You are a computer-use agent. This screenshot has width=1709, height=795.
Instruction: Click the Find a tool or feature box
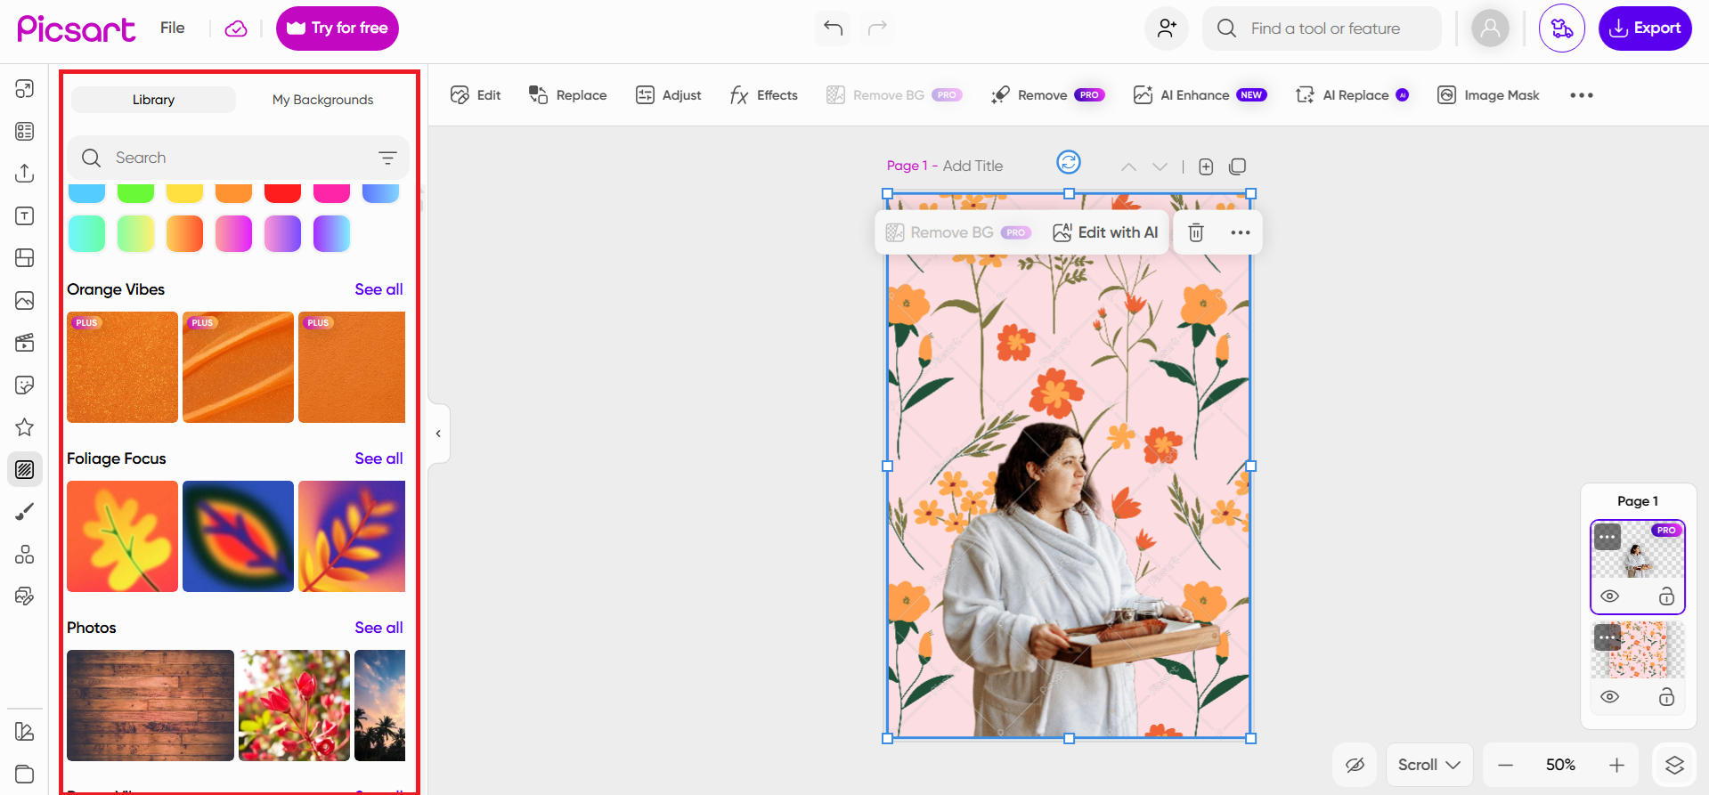(x=1322, y=28)
